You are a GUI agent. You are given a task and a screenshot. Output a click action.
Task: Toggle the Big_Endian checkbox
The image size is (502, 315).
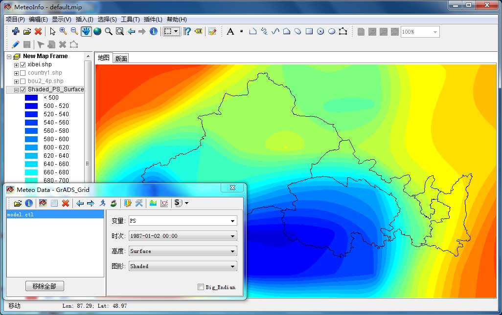pos(201,287)
